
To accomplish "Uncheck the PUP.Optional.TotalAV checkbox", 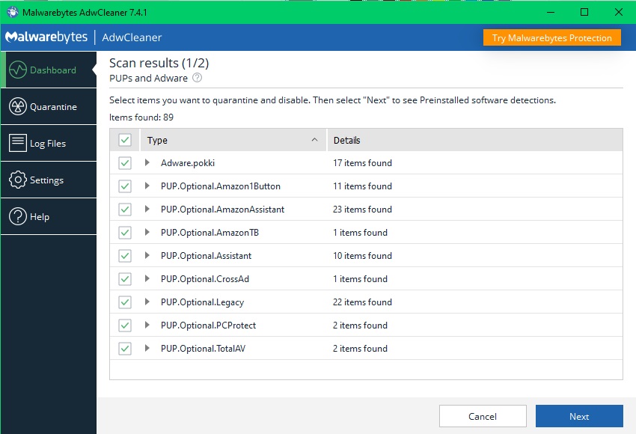I will point(125,348).
